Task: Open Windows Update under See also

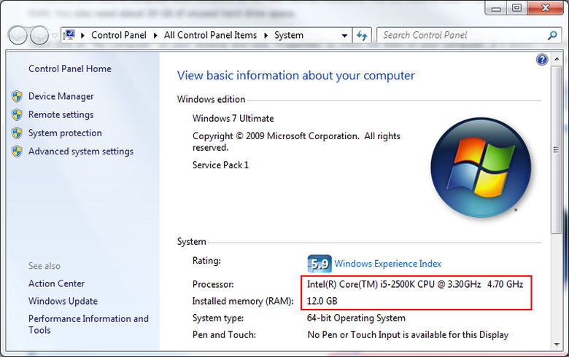Action: [63, 301]
